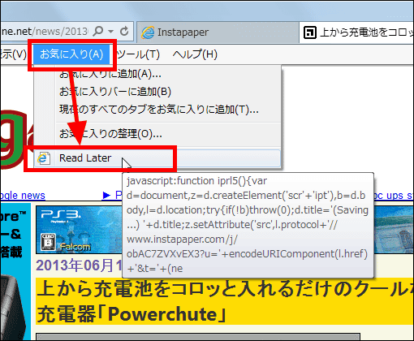The image size is (414, 341).
Task: Click the blue triangle arrow link marker
Action: (x=106, y=195)
